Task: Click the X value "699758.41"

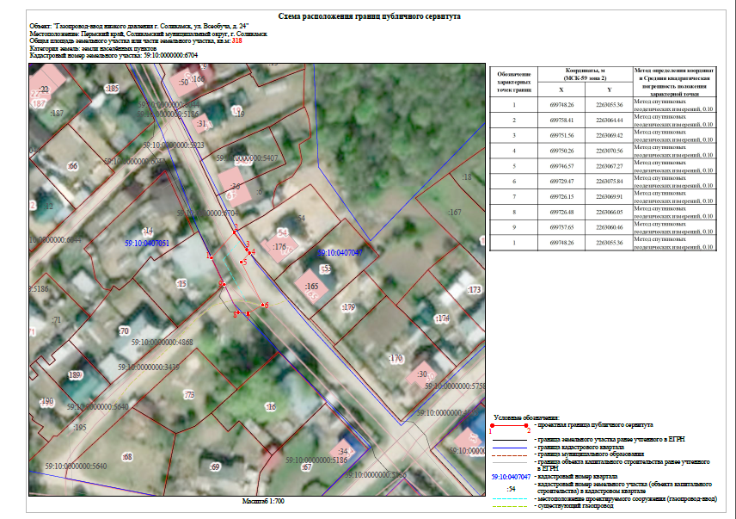Action: coord(561,120)
